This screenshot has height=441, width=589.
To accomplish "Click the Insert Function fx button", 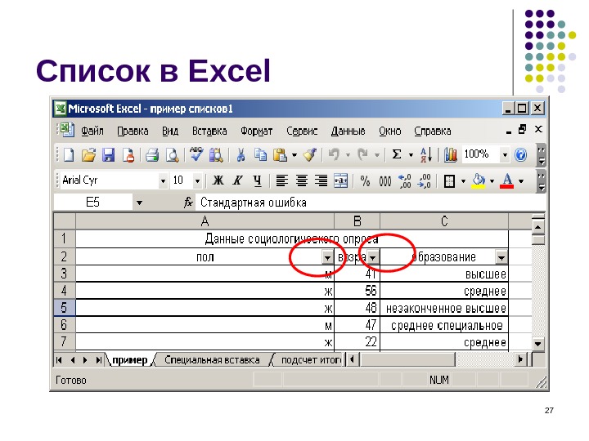I will [189, 203].
